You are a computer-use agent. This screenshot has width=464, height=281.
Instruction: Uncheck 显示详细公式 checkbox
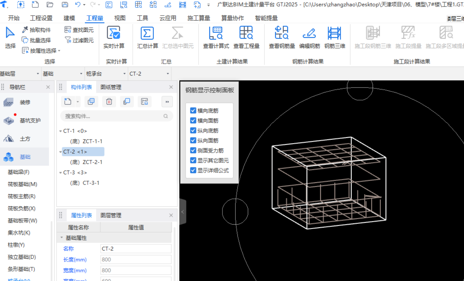click(193, 170)
